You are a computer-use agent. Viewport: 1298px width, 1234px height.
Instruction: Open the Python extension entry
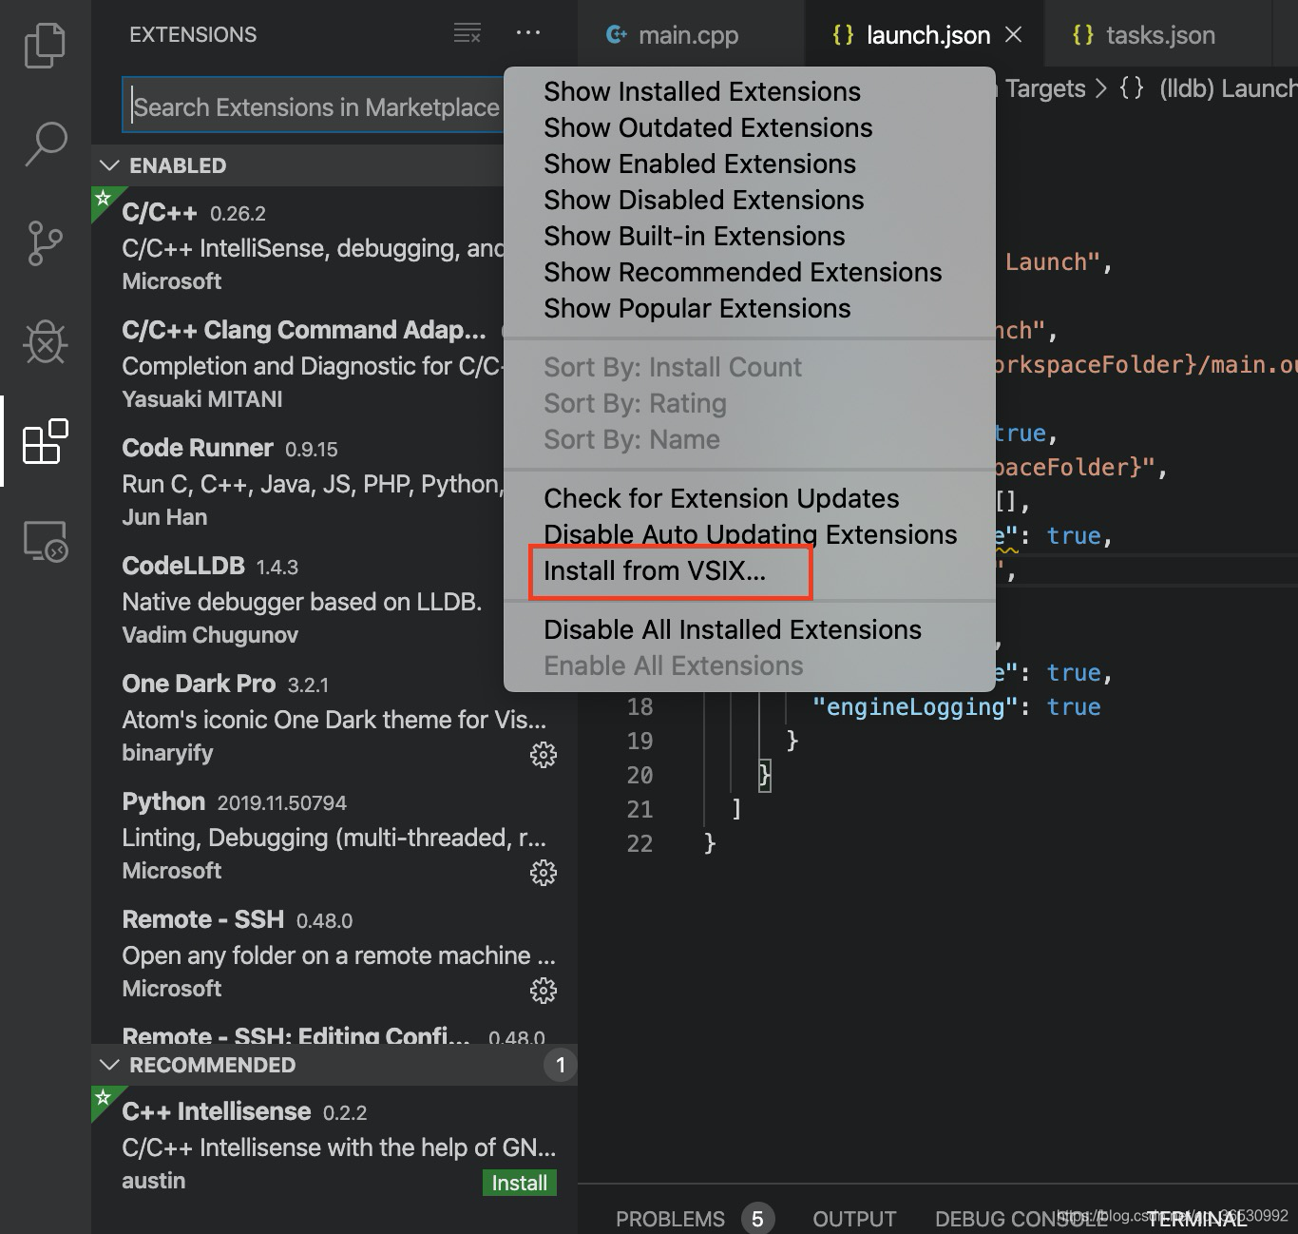pyautogui.click(x=334, y=836)
